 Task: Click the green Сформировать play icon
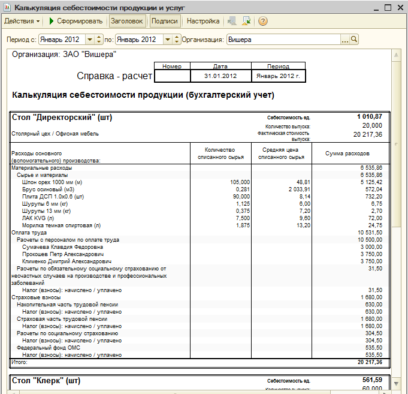coord(52,21)
